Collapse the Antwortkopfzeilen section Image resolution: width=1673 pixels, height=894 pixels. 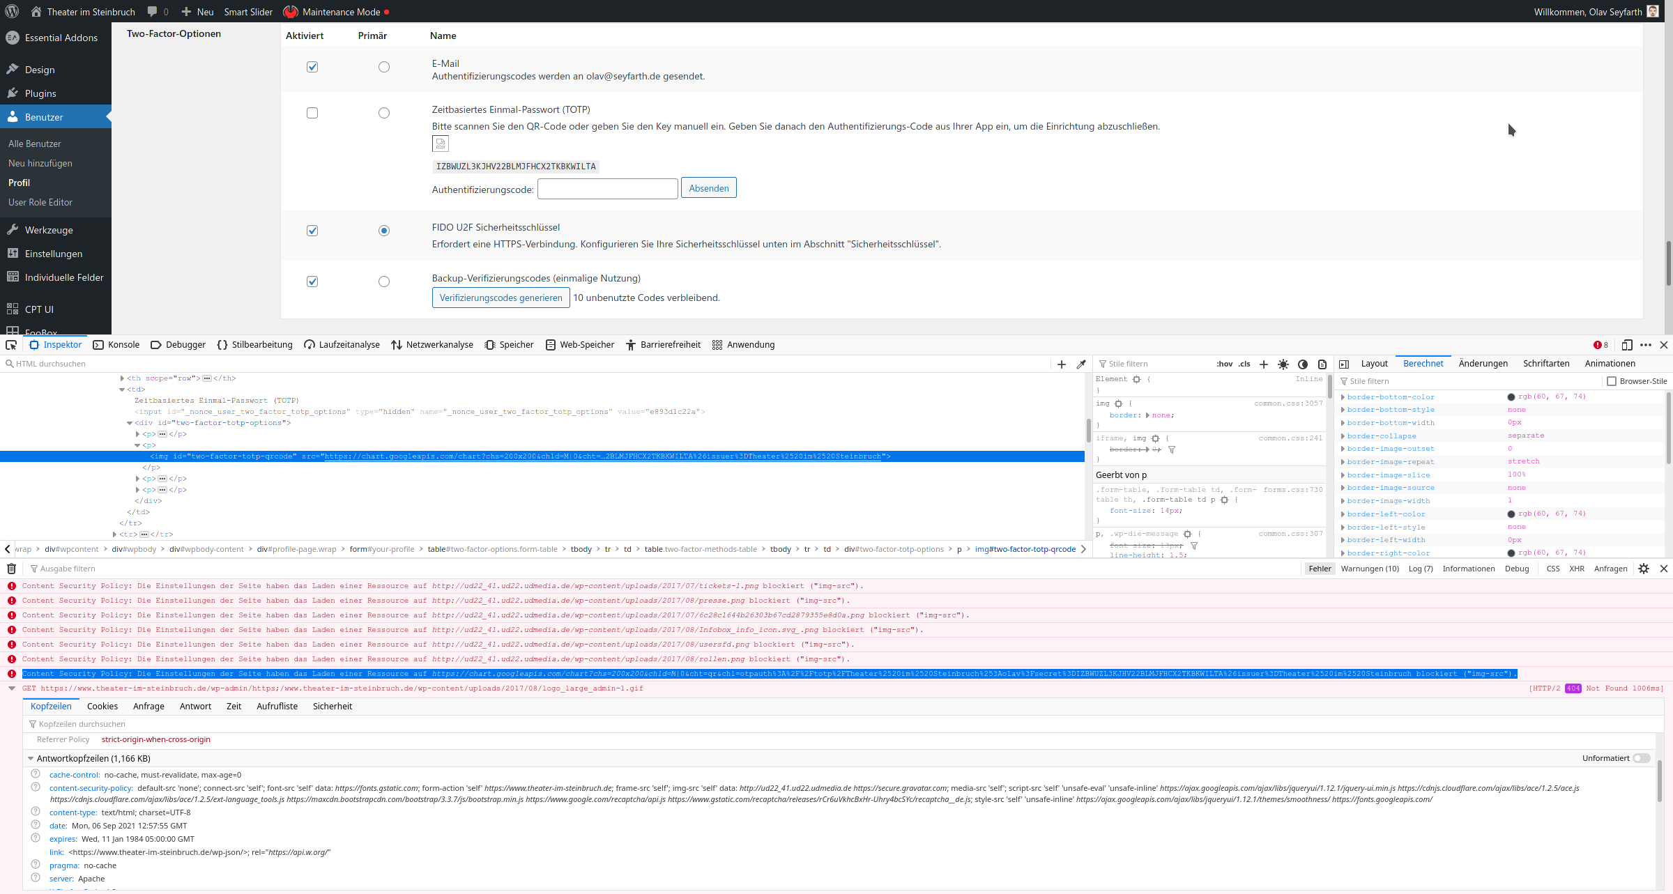coord(31,758)
